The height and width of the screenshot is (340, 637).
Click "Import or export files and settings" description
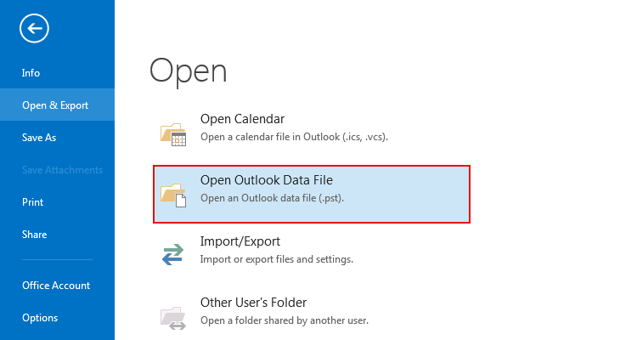pos(276,258)
